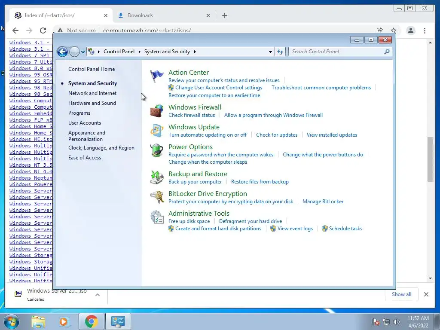Screen dimensions: 440x330
Task: Click Manage BitLocker link
Action: tap(323, 202)
